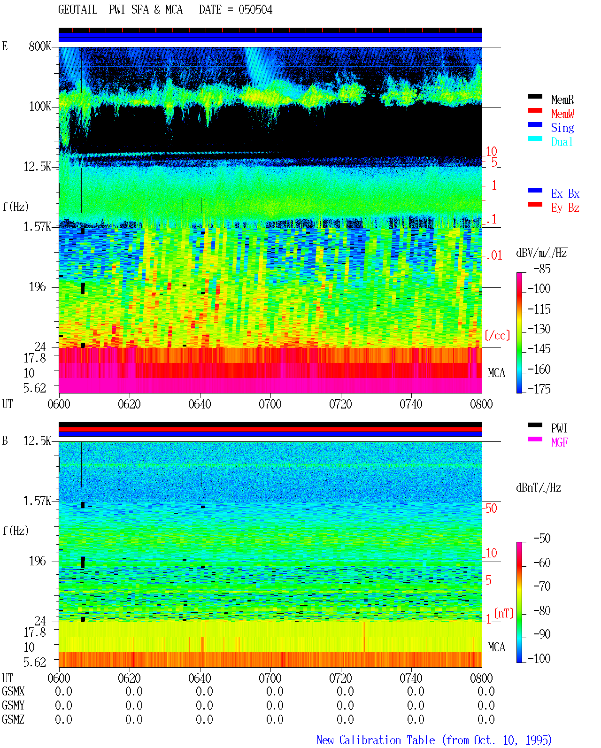The image size is (601, 748).
Task: Click the "New Calibration Table" note
Action: (x=376, y=740)
